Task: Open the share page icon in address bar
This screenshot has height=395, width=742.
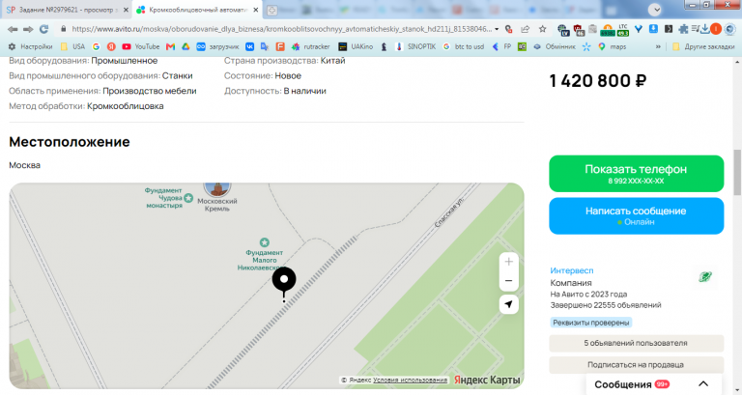Action: tap(526, 29)
